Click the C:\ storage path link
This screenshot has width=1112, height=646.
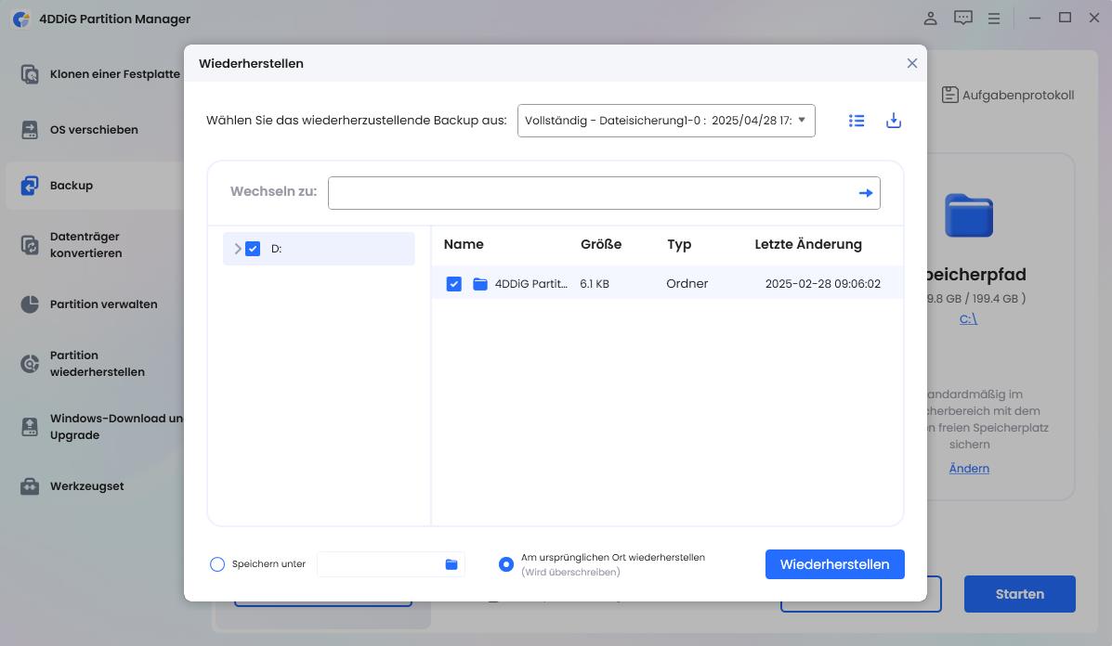pyautogui.click(x=968, y=317)
